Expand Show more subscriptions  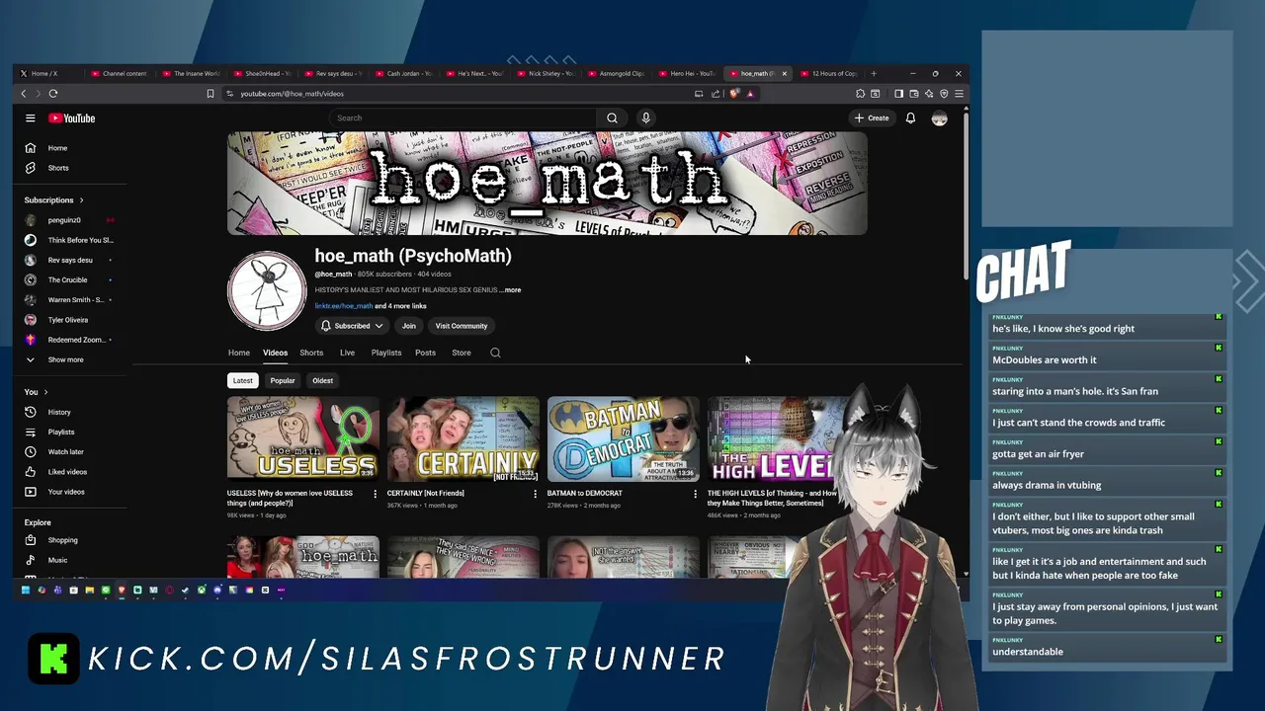pos(65,359)
